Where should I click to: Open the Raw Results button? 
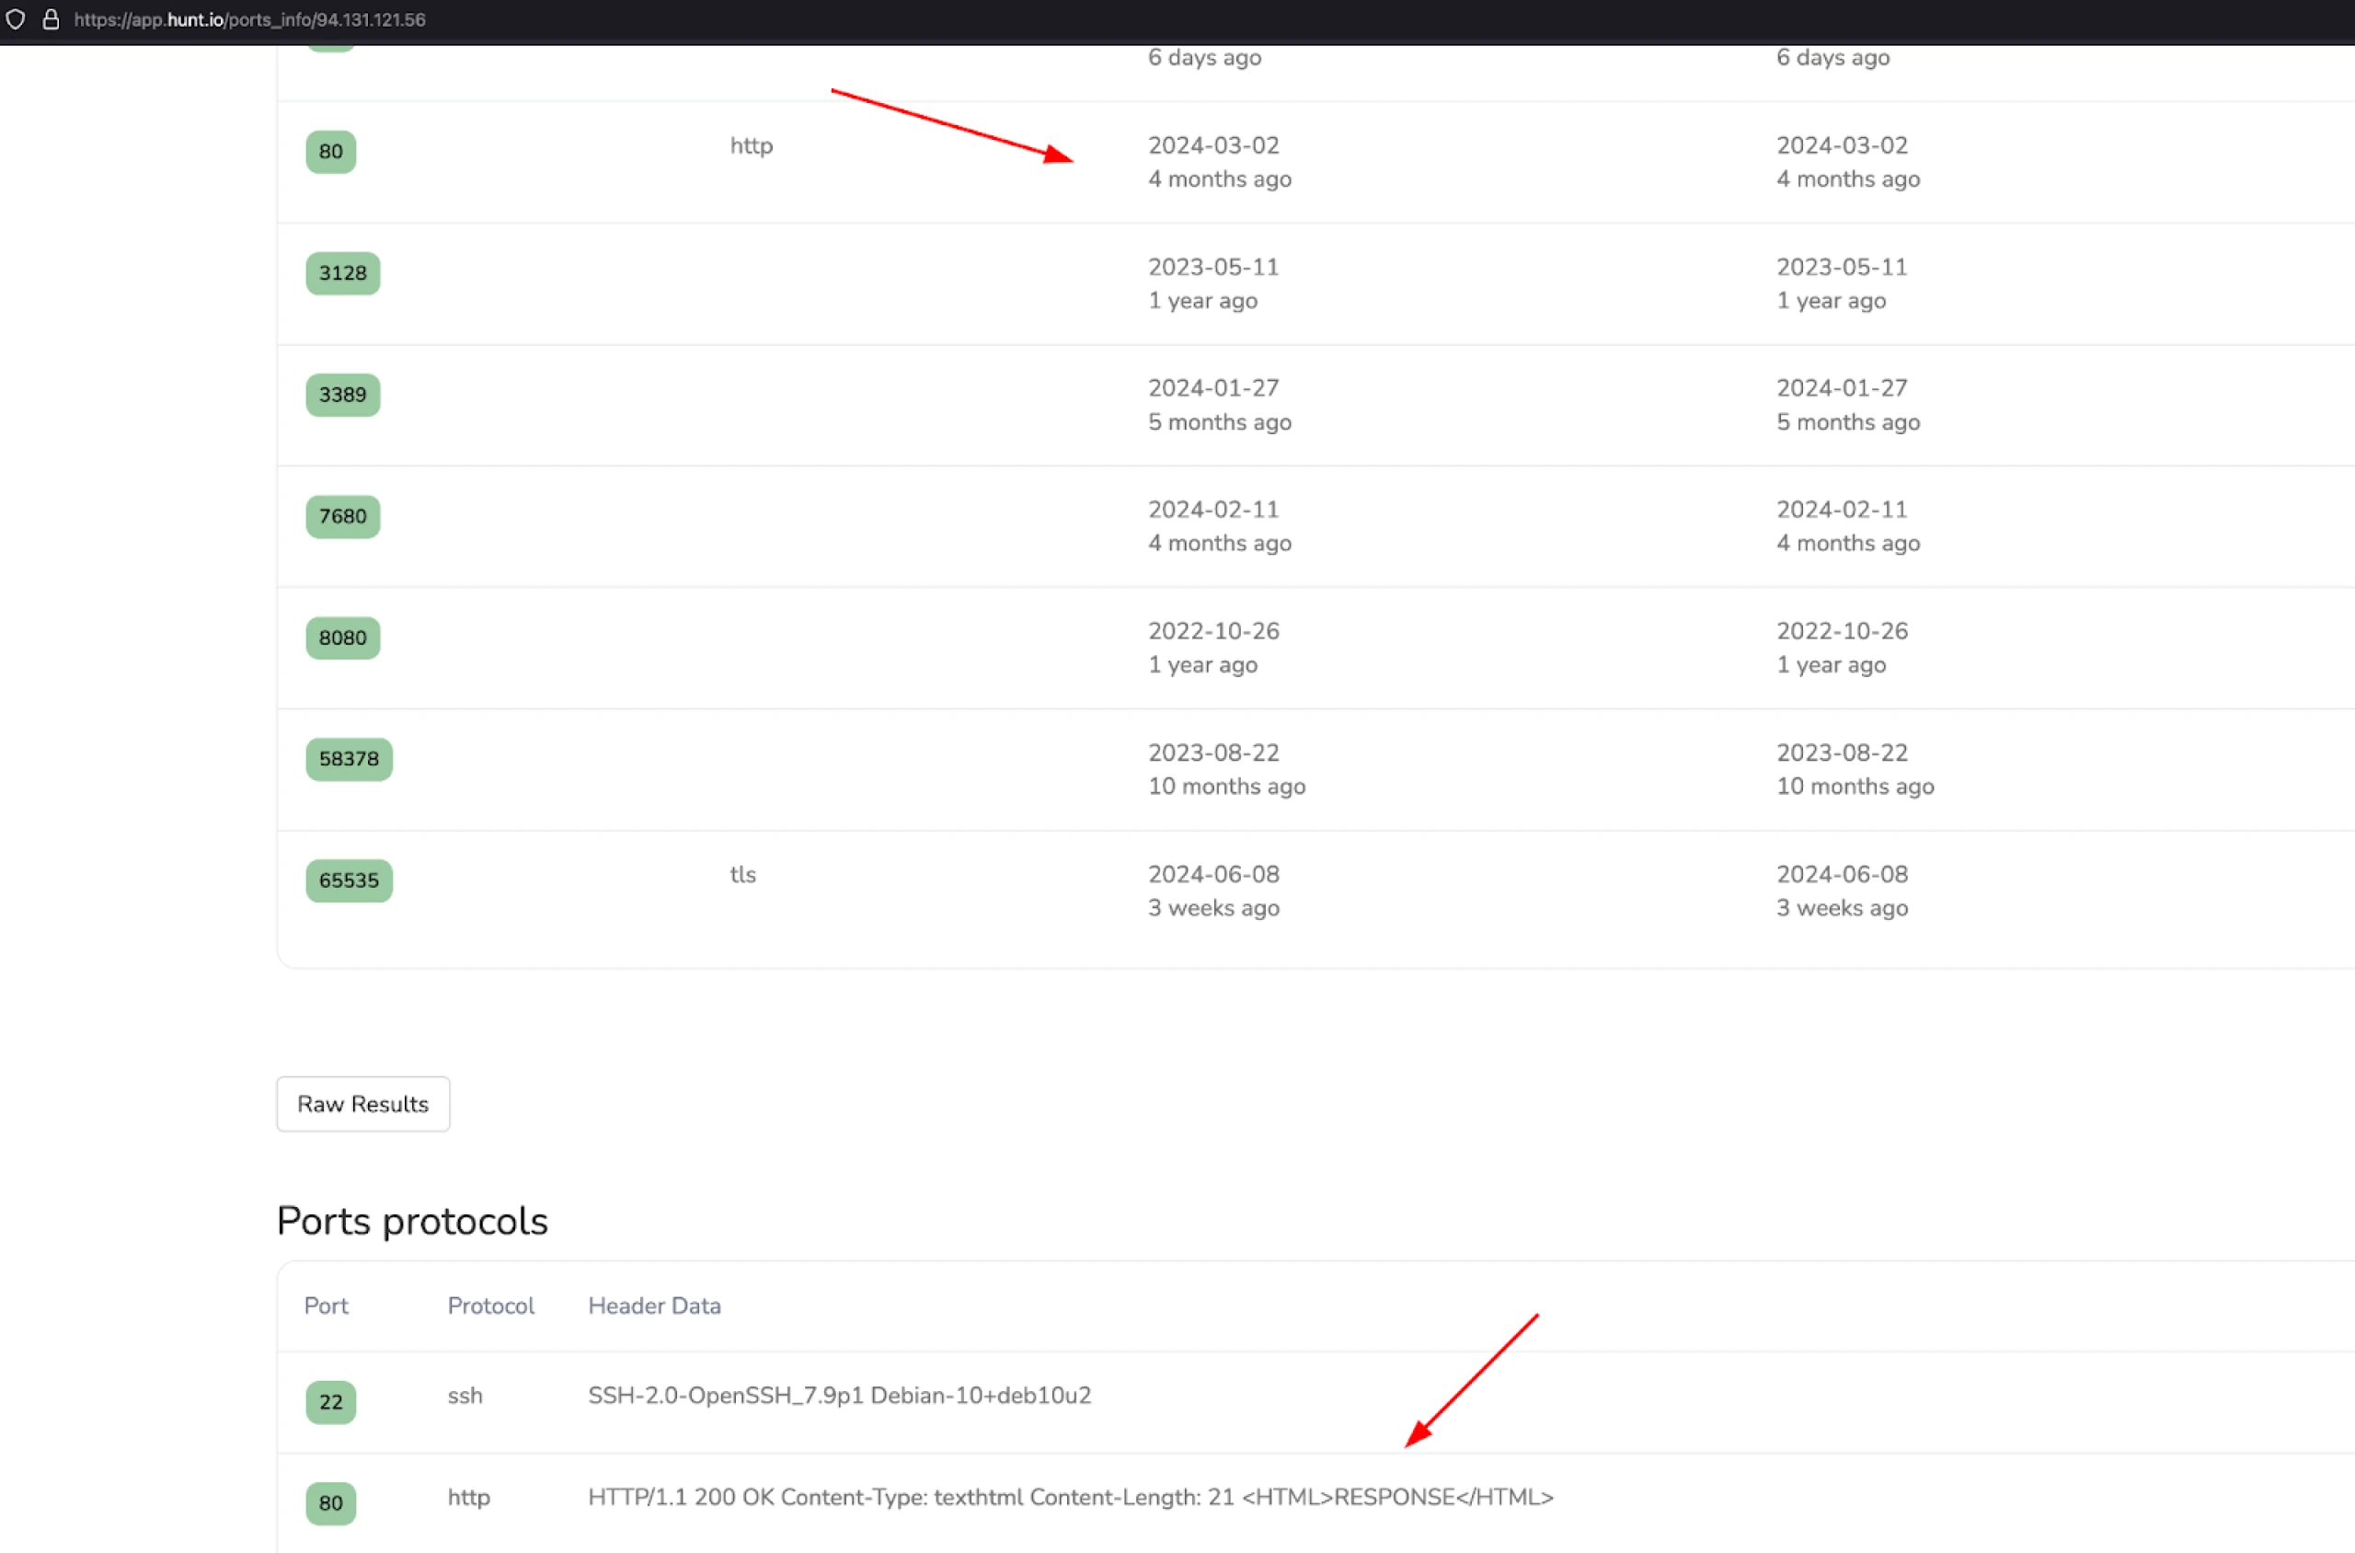(x=362, y=1103)
